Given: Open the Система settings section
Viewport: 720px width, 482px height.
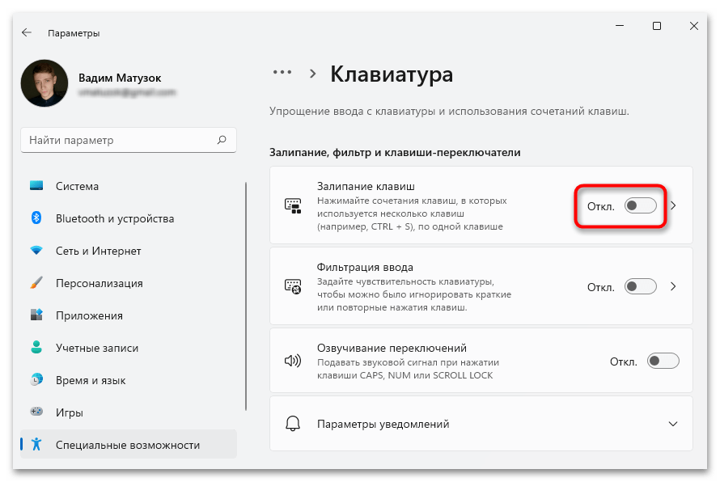Looking at the screenshot, I should pos(77,186).
